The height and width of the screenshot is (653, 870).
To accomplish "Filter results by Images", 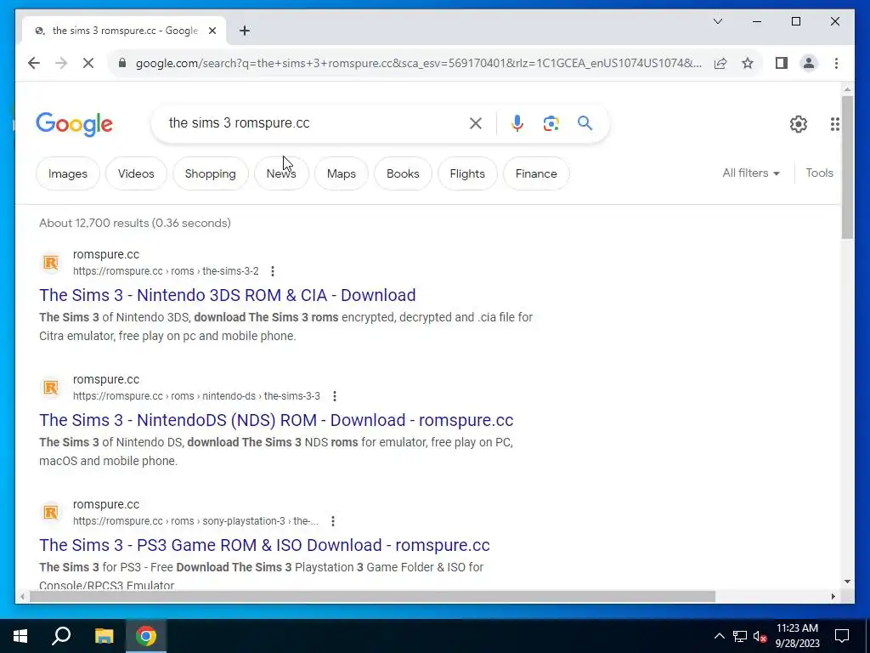I will [x=68, y=173].
